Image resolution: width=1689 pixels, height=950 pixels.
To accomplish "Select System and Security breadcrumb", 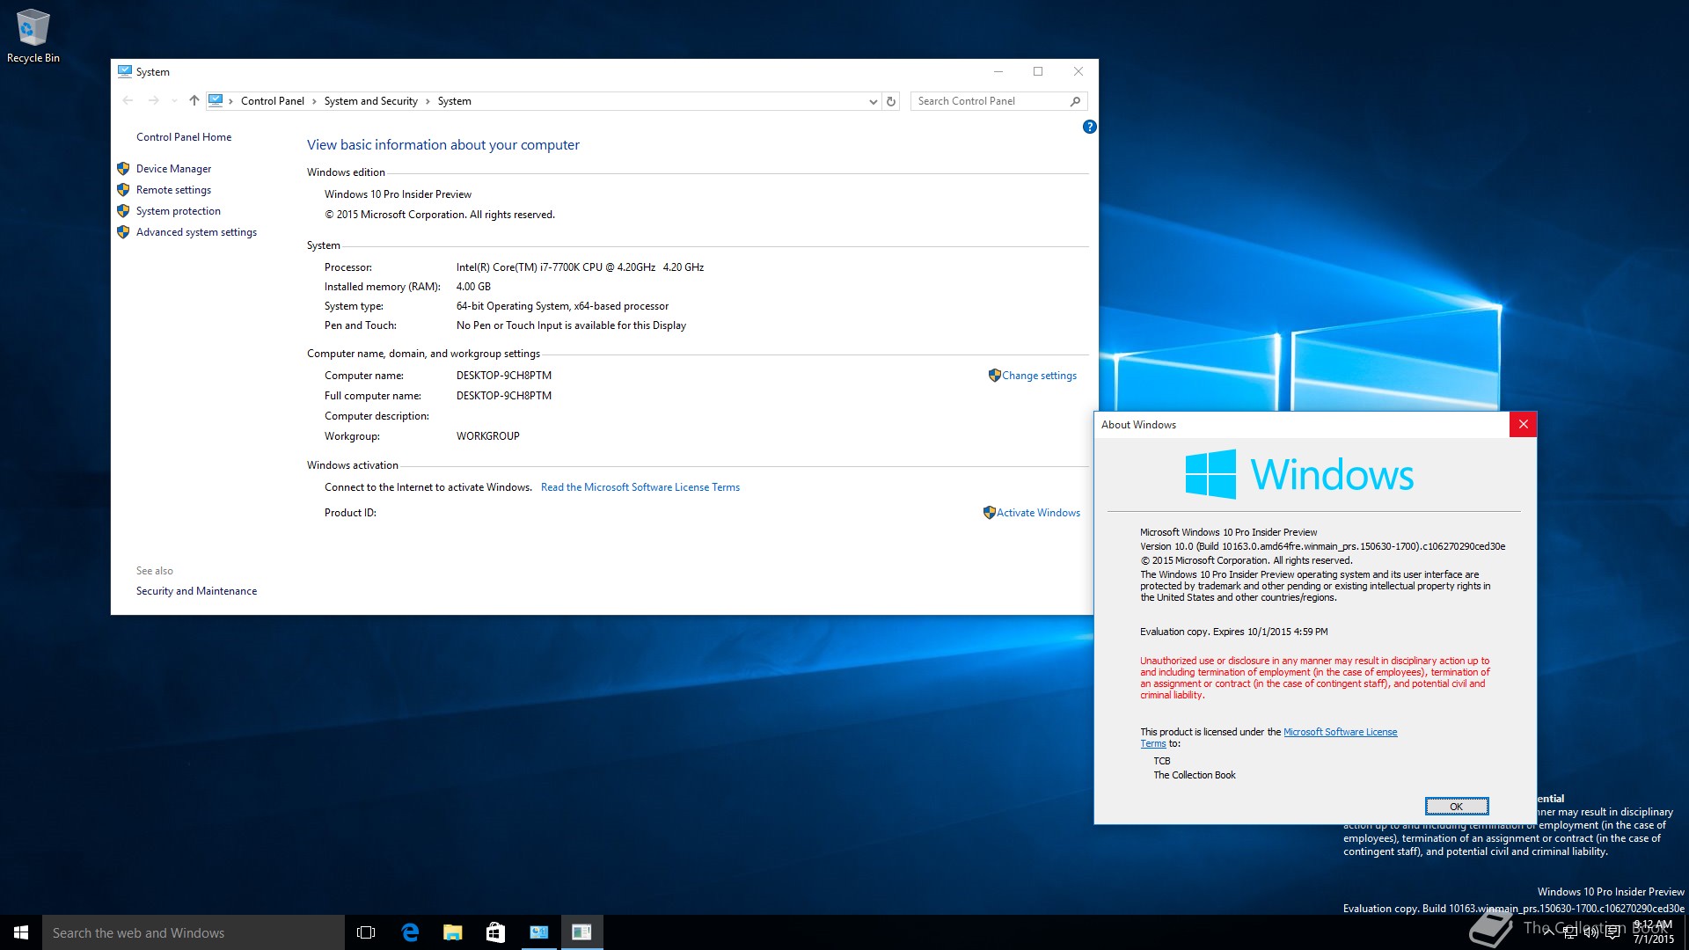I will tap(370, 101).
